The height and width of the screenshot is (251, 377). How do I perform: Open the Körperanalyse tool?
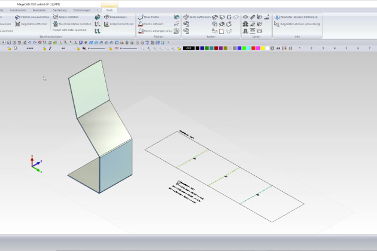[105, 17]
